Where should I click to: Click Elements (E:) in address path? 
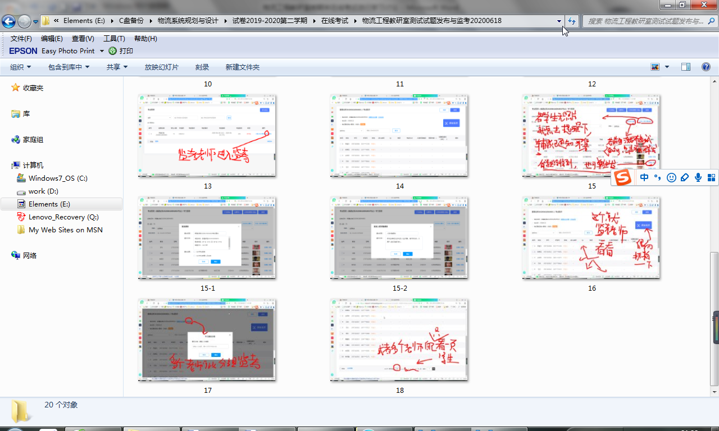84,21
